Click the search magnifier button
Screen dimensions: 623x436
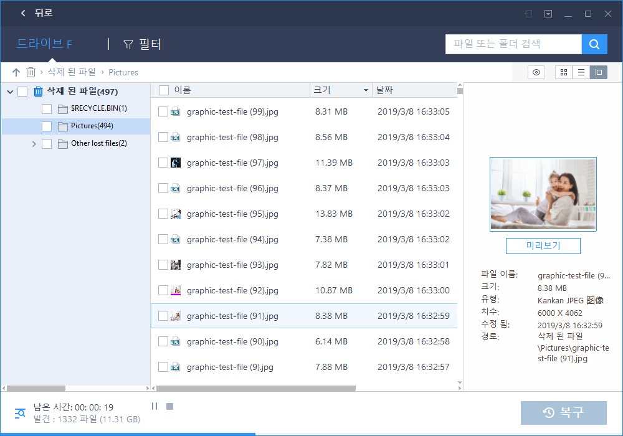(x=594, y=44)
